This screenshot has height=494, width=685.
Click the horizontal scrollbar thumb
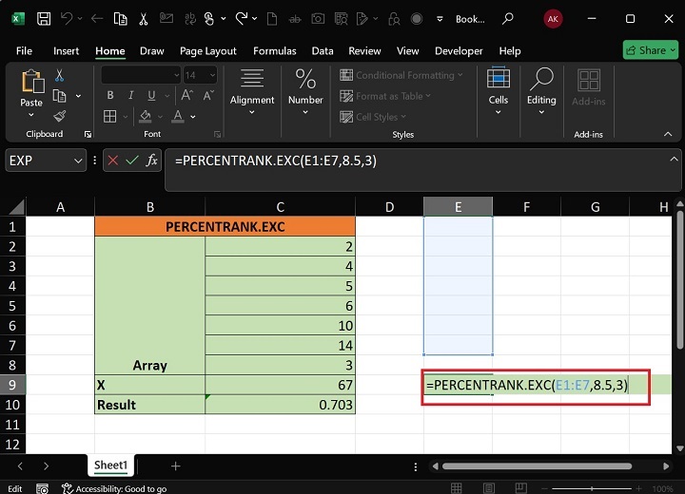[537, 466]
